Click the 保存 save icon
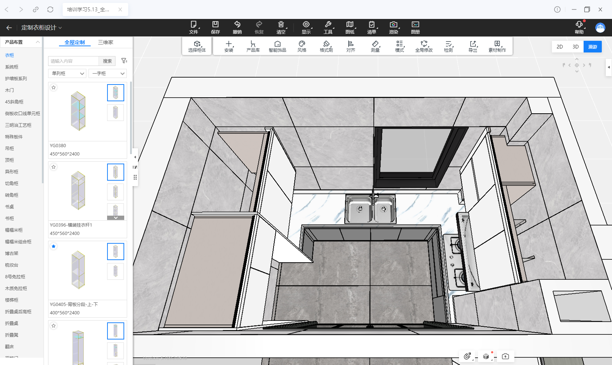This screenshot has width=612, height=365. coord(215,27)
